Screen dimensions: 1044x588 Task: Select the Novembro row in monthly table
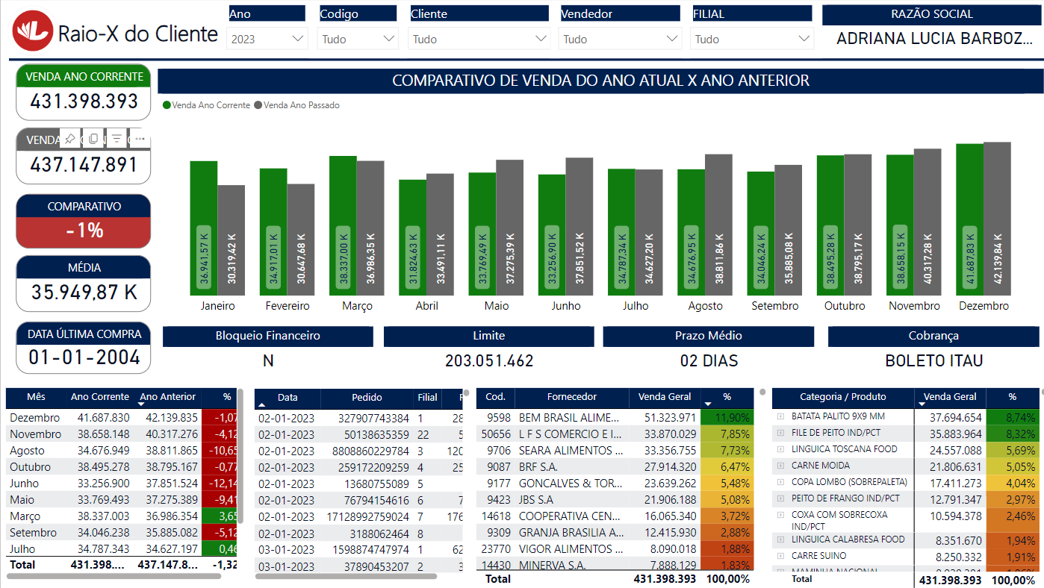point(121,434)
